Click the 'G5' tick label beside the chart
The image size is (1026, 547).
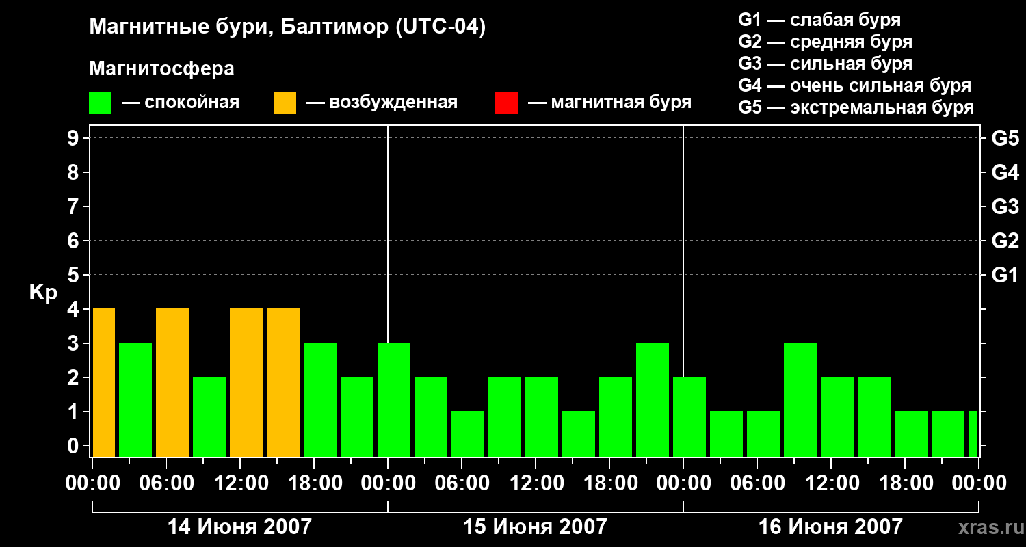[1005, 138]
